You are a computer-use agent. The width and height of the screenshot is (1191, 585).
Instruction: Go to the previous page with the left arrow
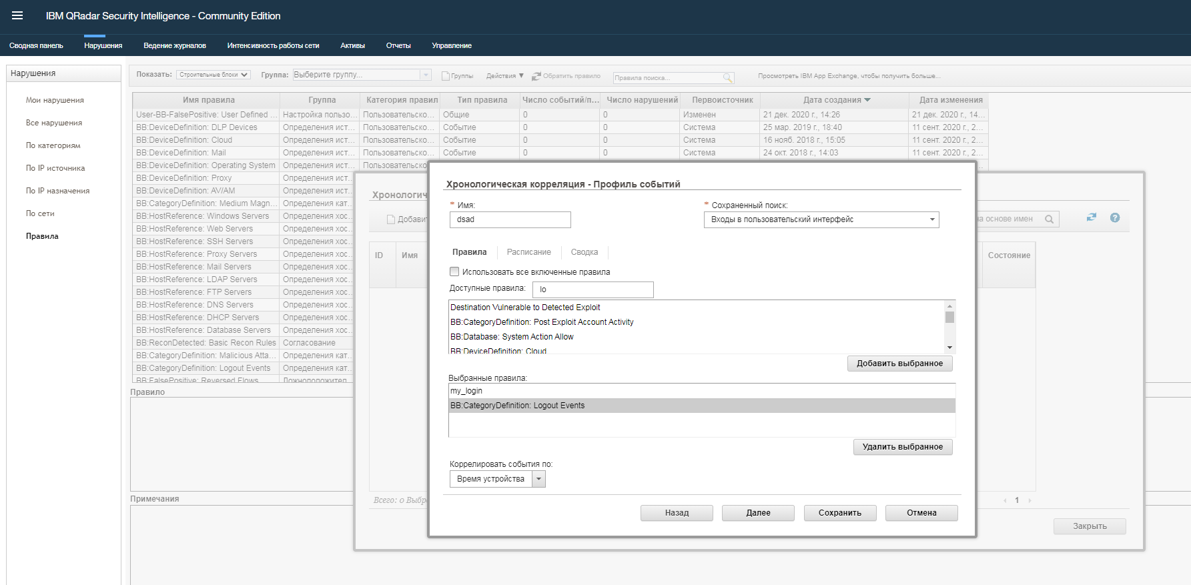click(1006, 500)
